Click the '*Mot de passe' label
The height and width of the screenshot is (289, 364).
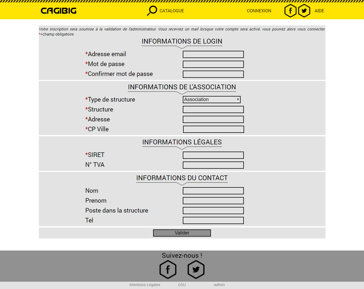pos(105,64)
